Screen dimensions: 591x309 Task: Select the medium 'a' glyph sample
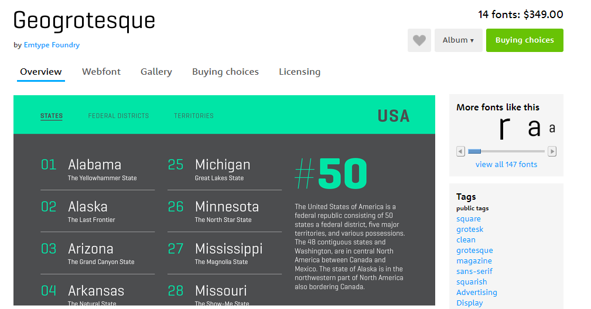[x=534, y=128]
